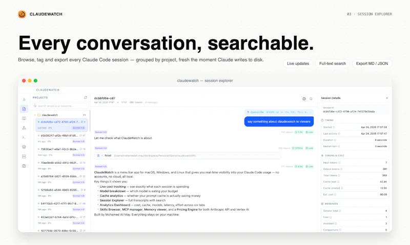Open the circular pricing icon in sidebar
410x245 pixels.
tap(24, 166)
